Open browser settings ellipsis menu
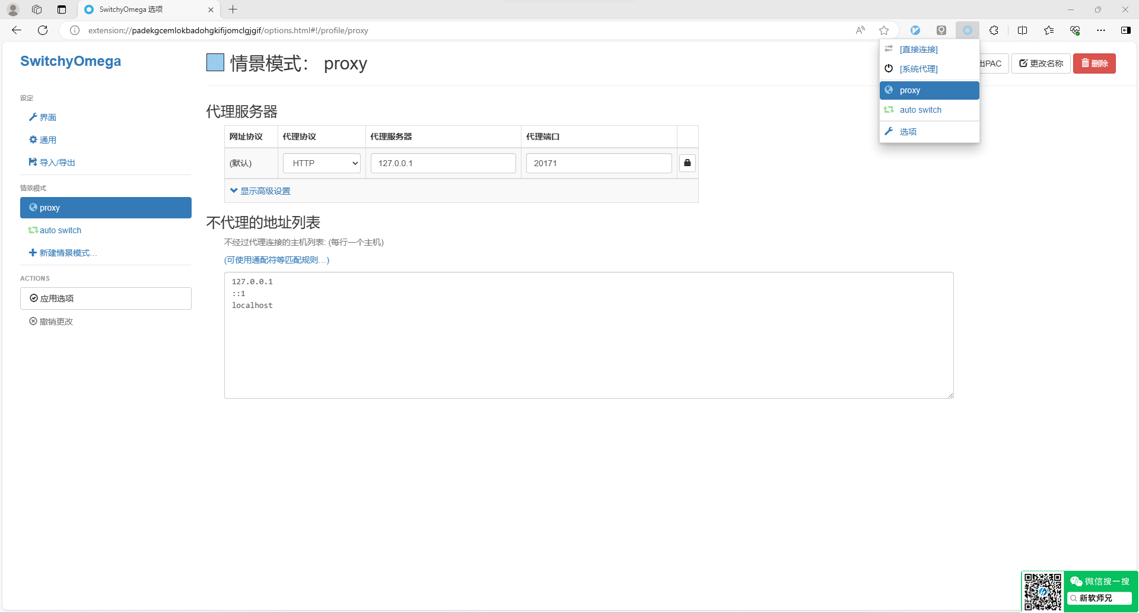 [x=1100, y=30]
